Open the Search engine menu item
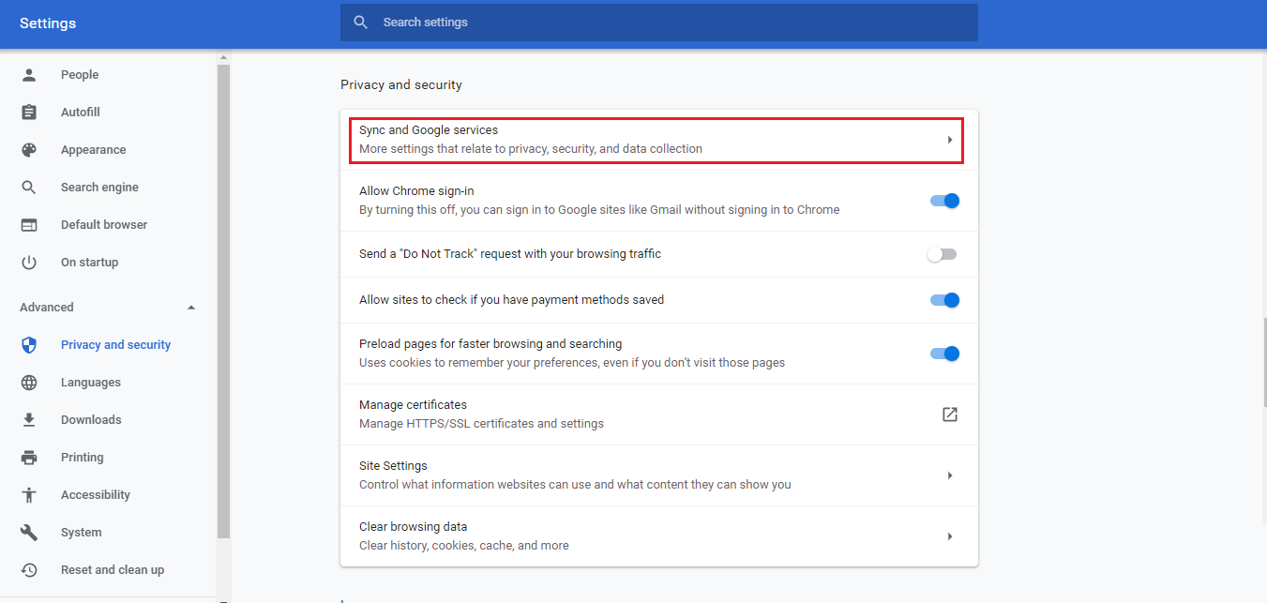Screen dimensions: 1267x603 point(99,188)
